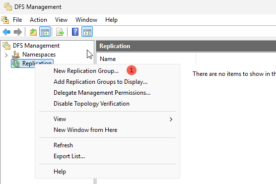Select Delegate Management Permissions
The width and height of the screenshot is (276, 184).
[107, 93]
